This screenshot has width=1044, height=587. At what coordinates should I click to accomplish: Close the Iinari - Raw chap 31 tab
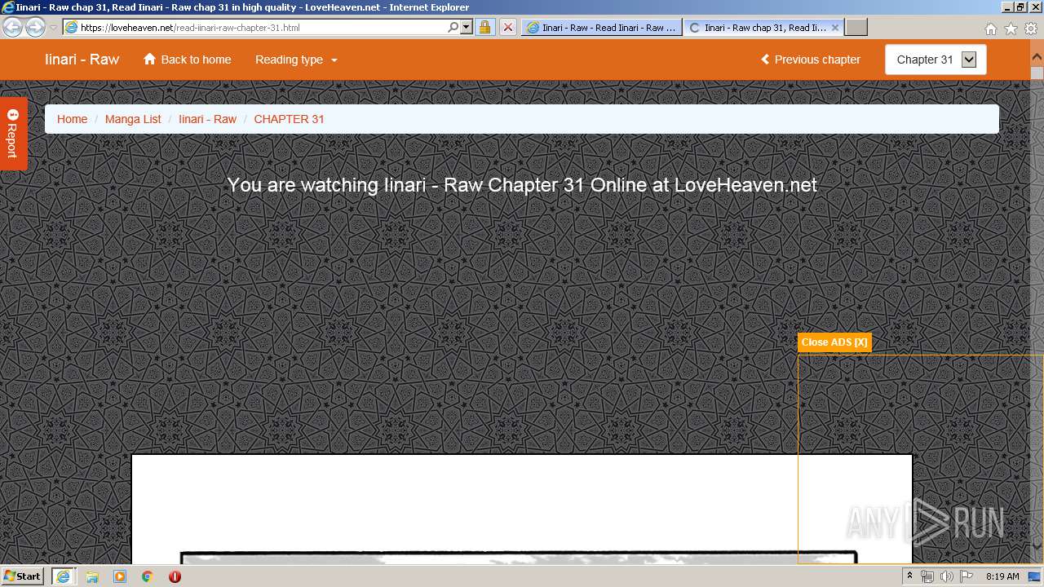835,27
